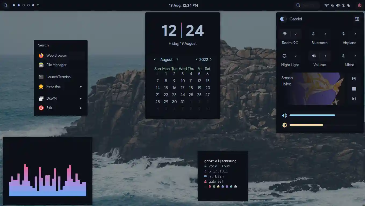The image size is (365, 206).
Task: Click the Bluetooth icon in the top bar tray
Action: tap(343, 5)
